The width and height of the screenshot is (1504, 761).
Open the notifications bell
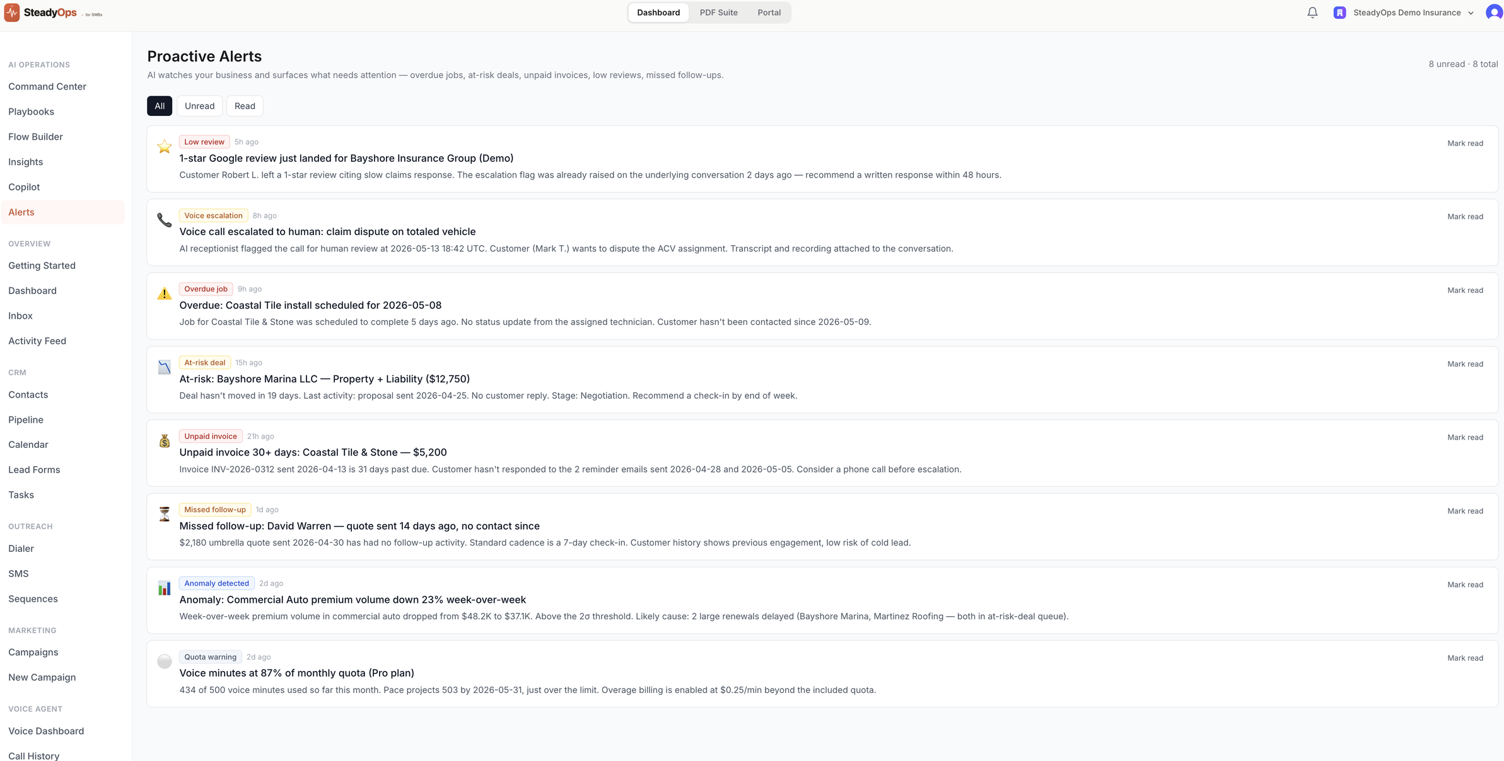[x=1312, y=13]
